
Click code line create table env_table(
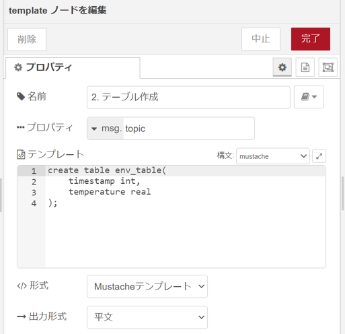tap(107, 170)
